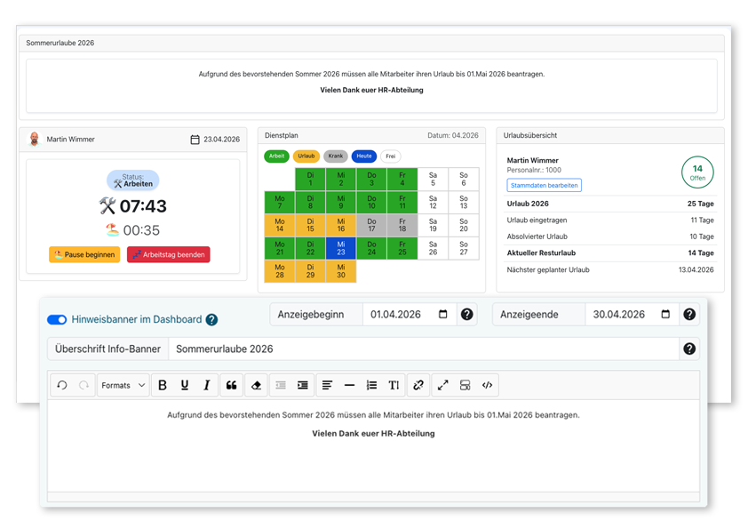Click the Clear formatting eraser icon
Screen dimensions: 748x521
[255, 385]
